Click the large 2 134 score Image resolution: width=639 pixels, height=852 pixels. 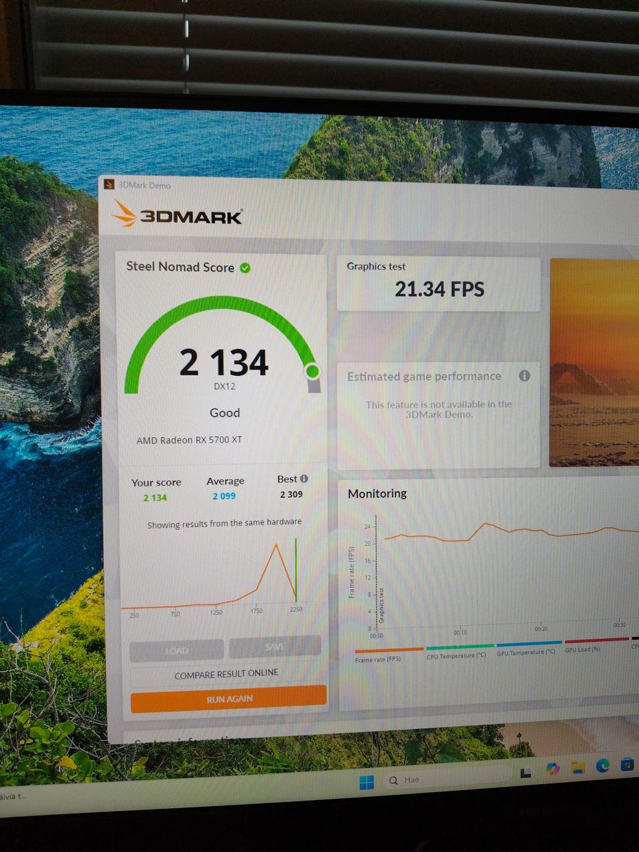224,363
